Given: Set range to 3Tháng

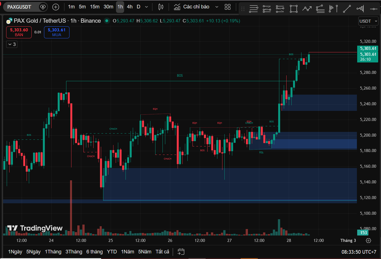Looking at the screenshot, I should pos(74,252).
